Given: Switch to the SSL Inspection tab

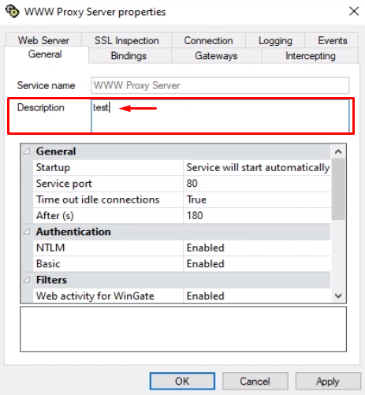Looking at the screenshot, I should tap(127, 40).
